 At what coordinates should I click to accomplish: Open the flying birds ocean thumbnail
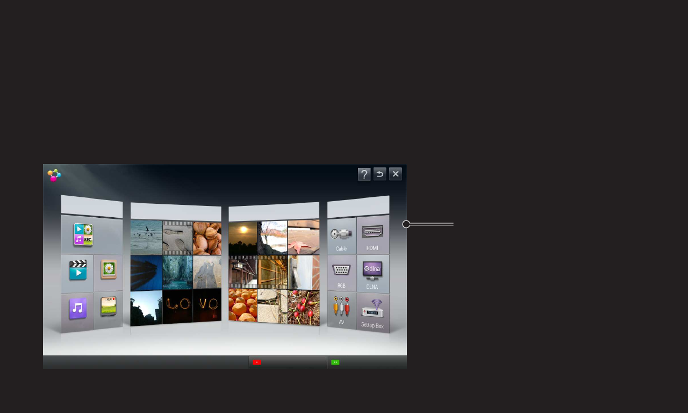(x=146, y=237)
